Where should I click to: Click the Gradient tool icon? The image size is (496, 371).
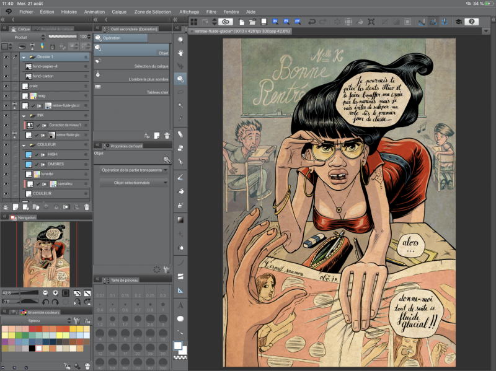(180, 219)
